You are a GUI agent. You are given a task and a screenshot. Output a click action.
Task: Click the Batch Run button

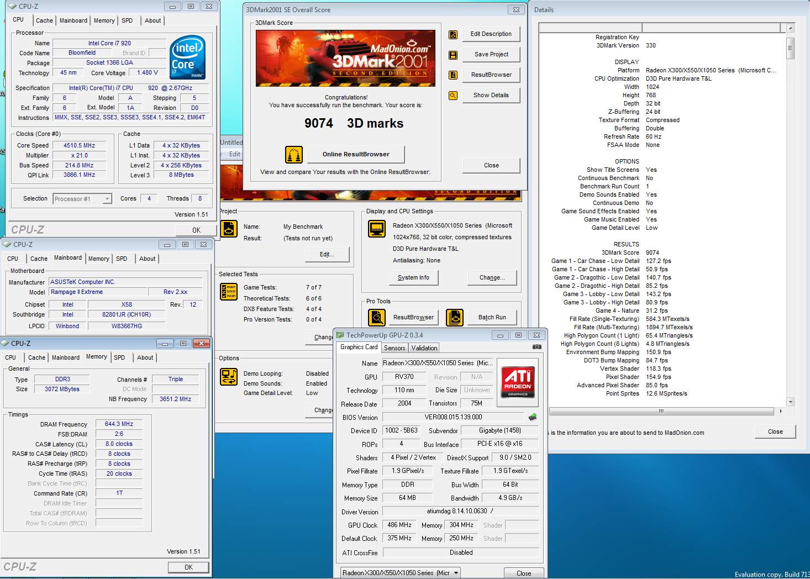492,318
